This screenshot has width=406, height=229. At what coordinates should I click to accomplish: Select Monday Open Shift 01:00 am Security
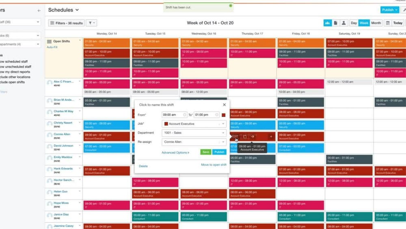tap(107, 43)
